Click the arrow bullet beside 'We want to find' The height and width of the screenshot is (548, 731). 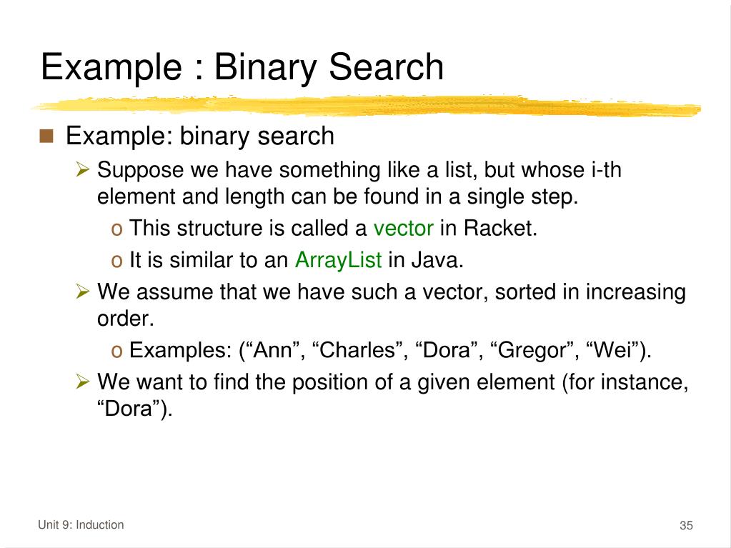coord(82,382)
